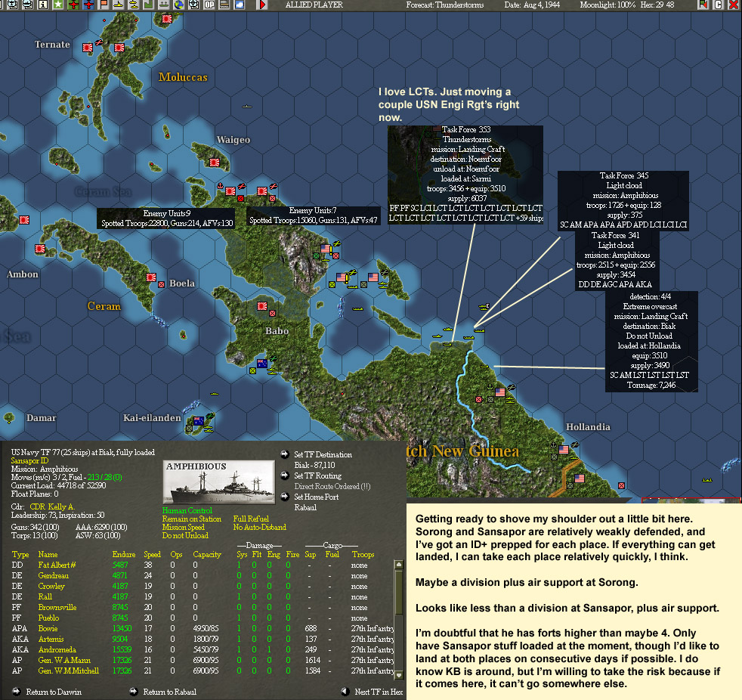Open ship Brownsville in the list

57,607
